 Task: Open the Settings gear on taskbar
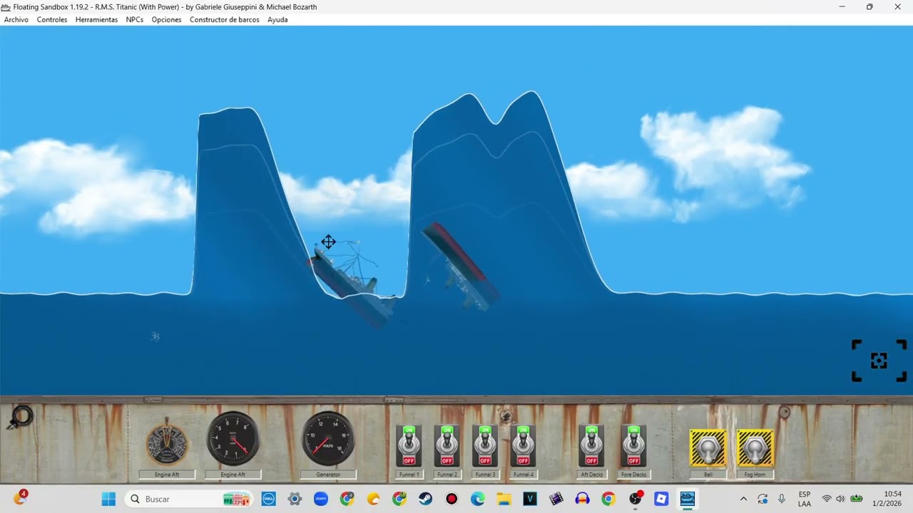coord(295,499)
